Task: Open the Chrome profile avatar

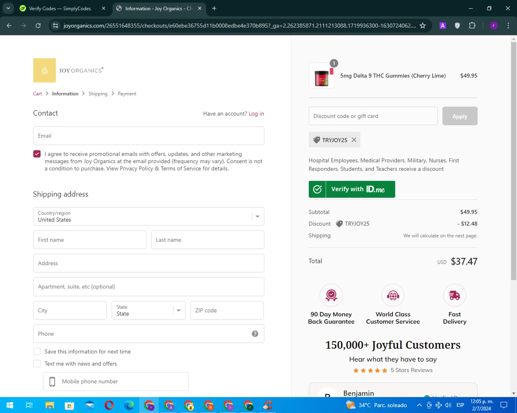Action: click(x=494, y=25)
